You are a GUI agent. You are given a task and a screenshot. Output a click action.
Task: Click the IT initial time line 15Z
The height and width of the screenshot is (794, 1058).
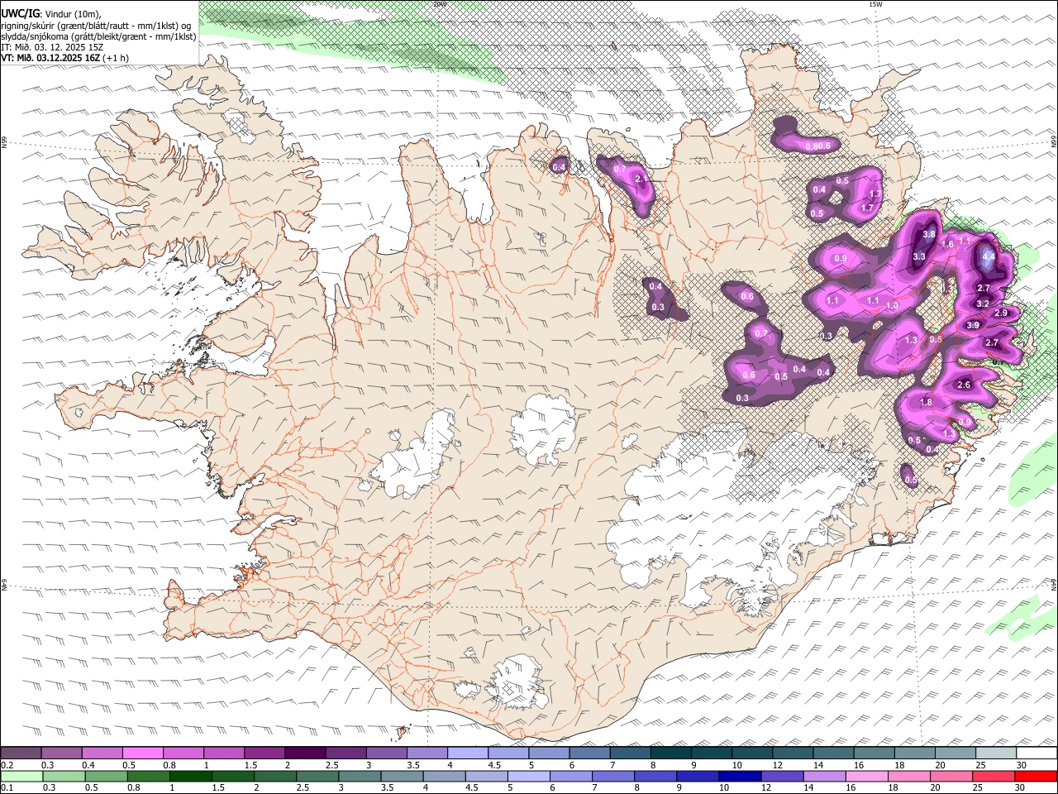point(52,47)
